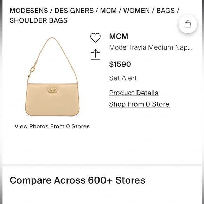Click the Compare Across 600+ Stores heading
This screenshot has height=204, width=204.
click(x=77, y=180)
